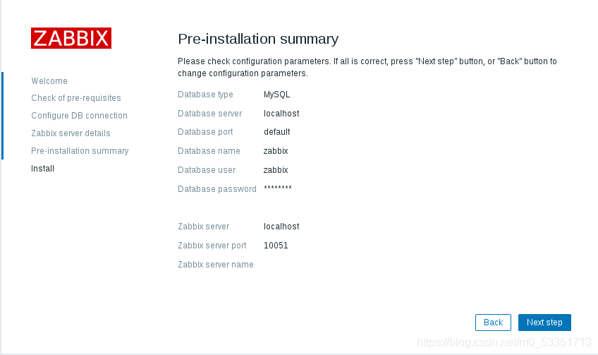Click the Database user zabbix value
Image resolution: width=598 pixels, height=355 pixels.
click(276, 170)
